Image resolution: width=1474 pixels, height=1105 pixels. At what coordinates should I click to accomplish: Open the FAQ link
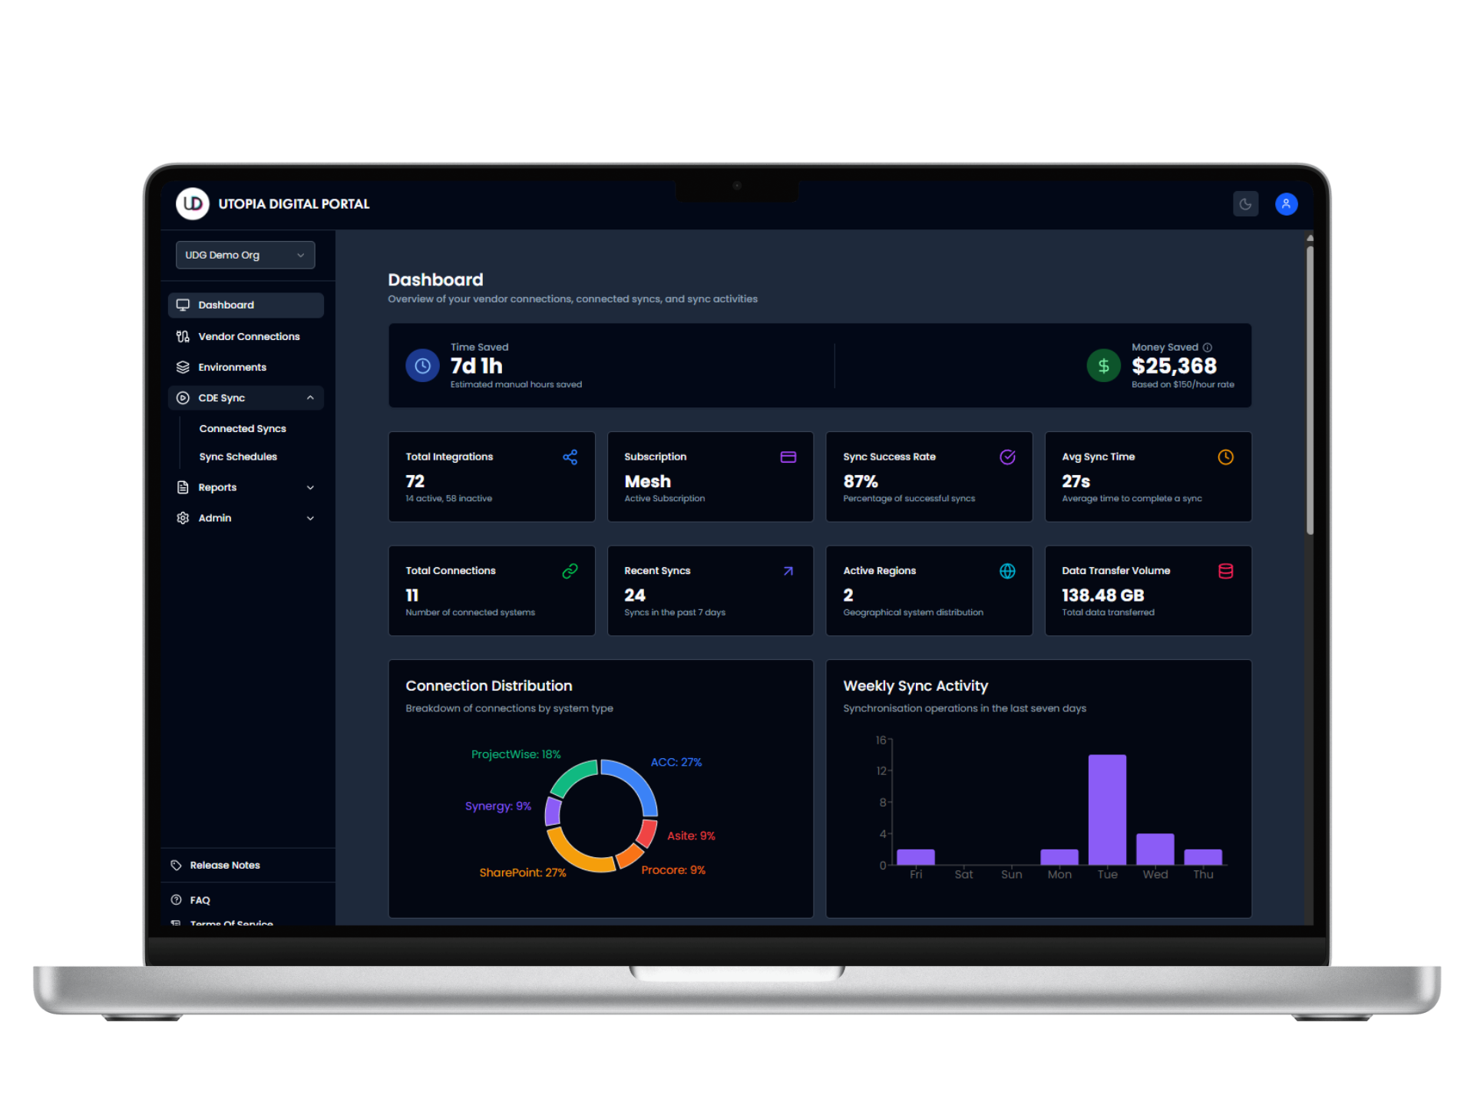click(x=200, y=900)
